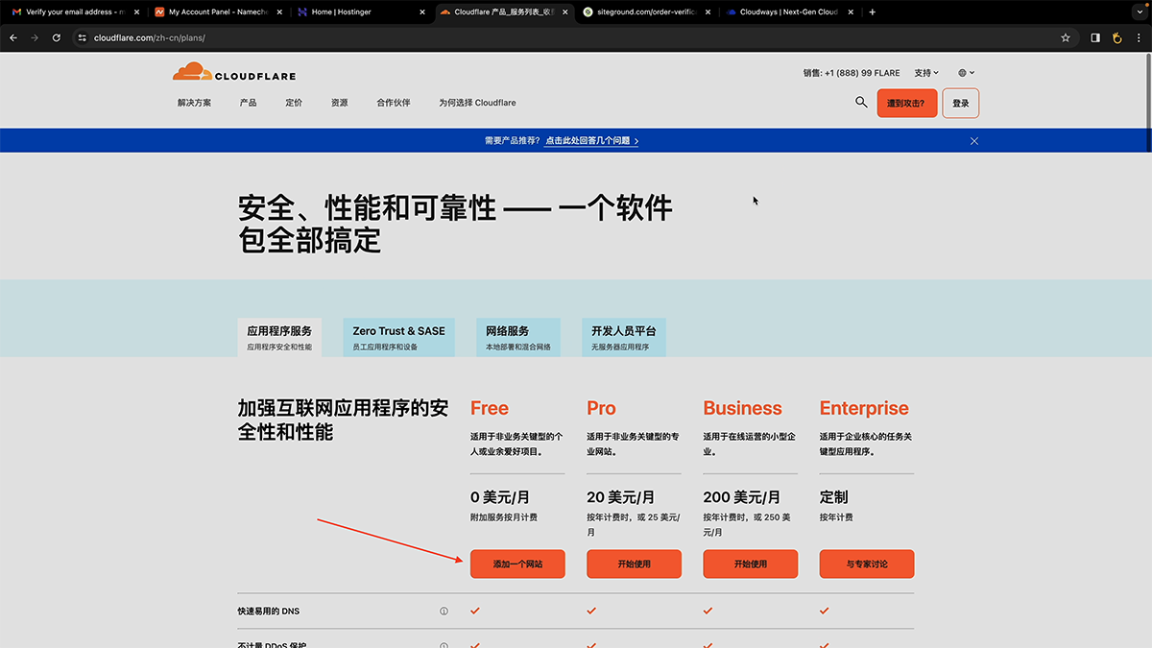Screen dimensions: 1152x648
Task: Open 为何选择 Cloudflare menu
Action: click(x=477, y=103)
